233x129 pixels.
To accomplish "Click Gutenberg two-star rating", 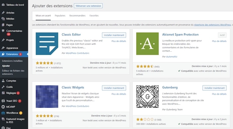I will (x=145, y=119).
